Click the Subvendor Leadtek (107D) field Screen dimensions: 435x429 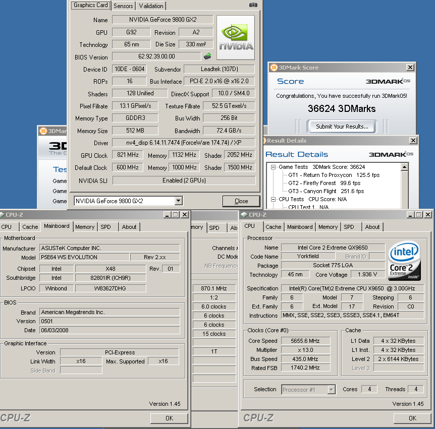coord(219,69)
